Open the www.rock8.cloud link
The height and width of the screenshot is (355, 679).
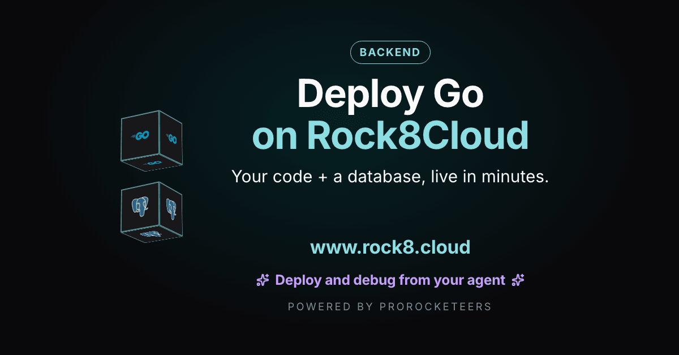(390, 247)
